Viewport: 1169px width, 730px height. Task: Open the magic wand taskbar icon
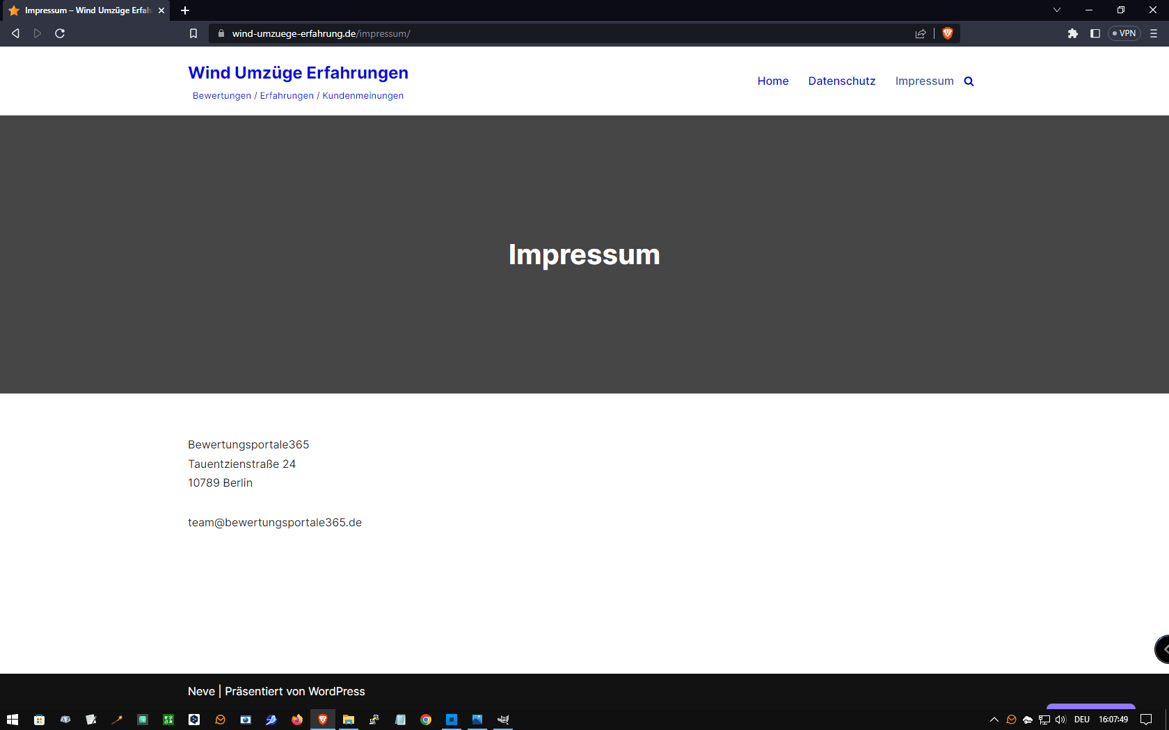tap(117, 720)
